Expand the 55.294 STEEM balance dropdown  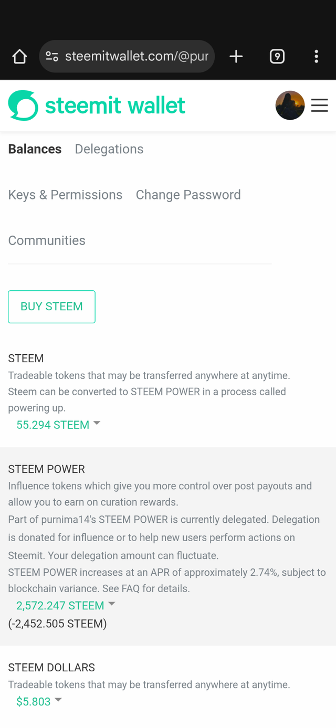[58, 425]
